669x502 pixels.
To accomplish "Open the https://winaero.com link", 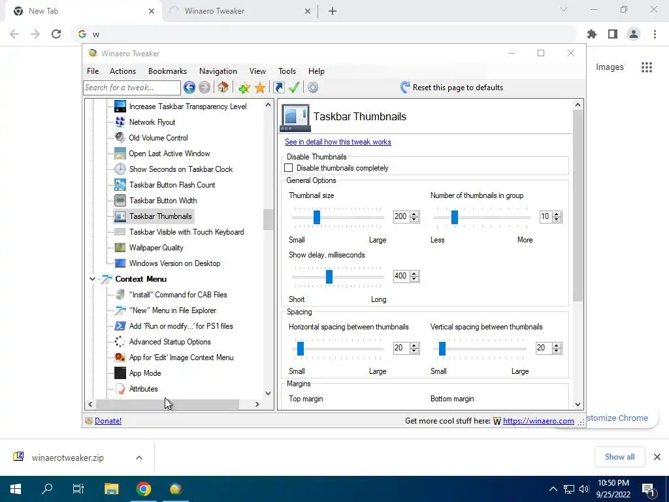I will (x=538, y=421).
